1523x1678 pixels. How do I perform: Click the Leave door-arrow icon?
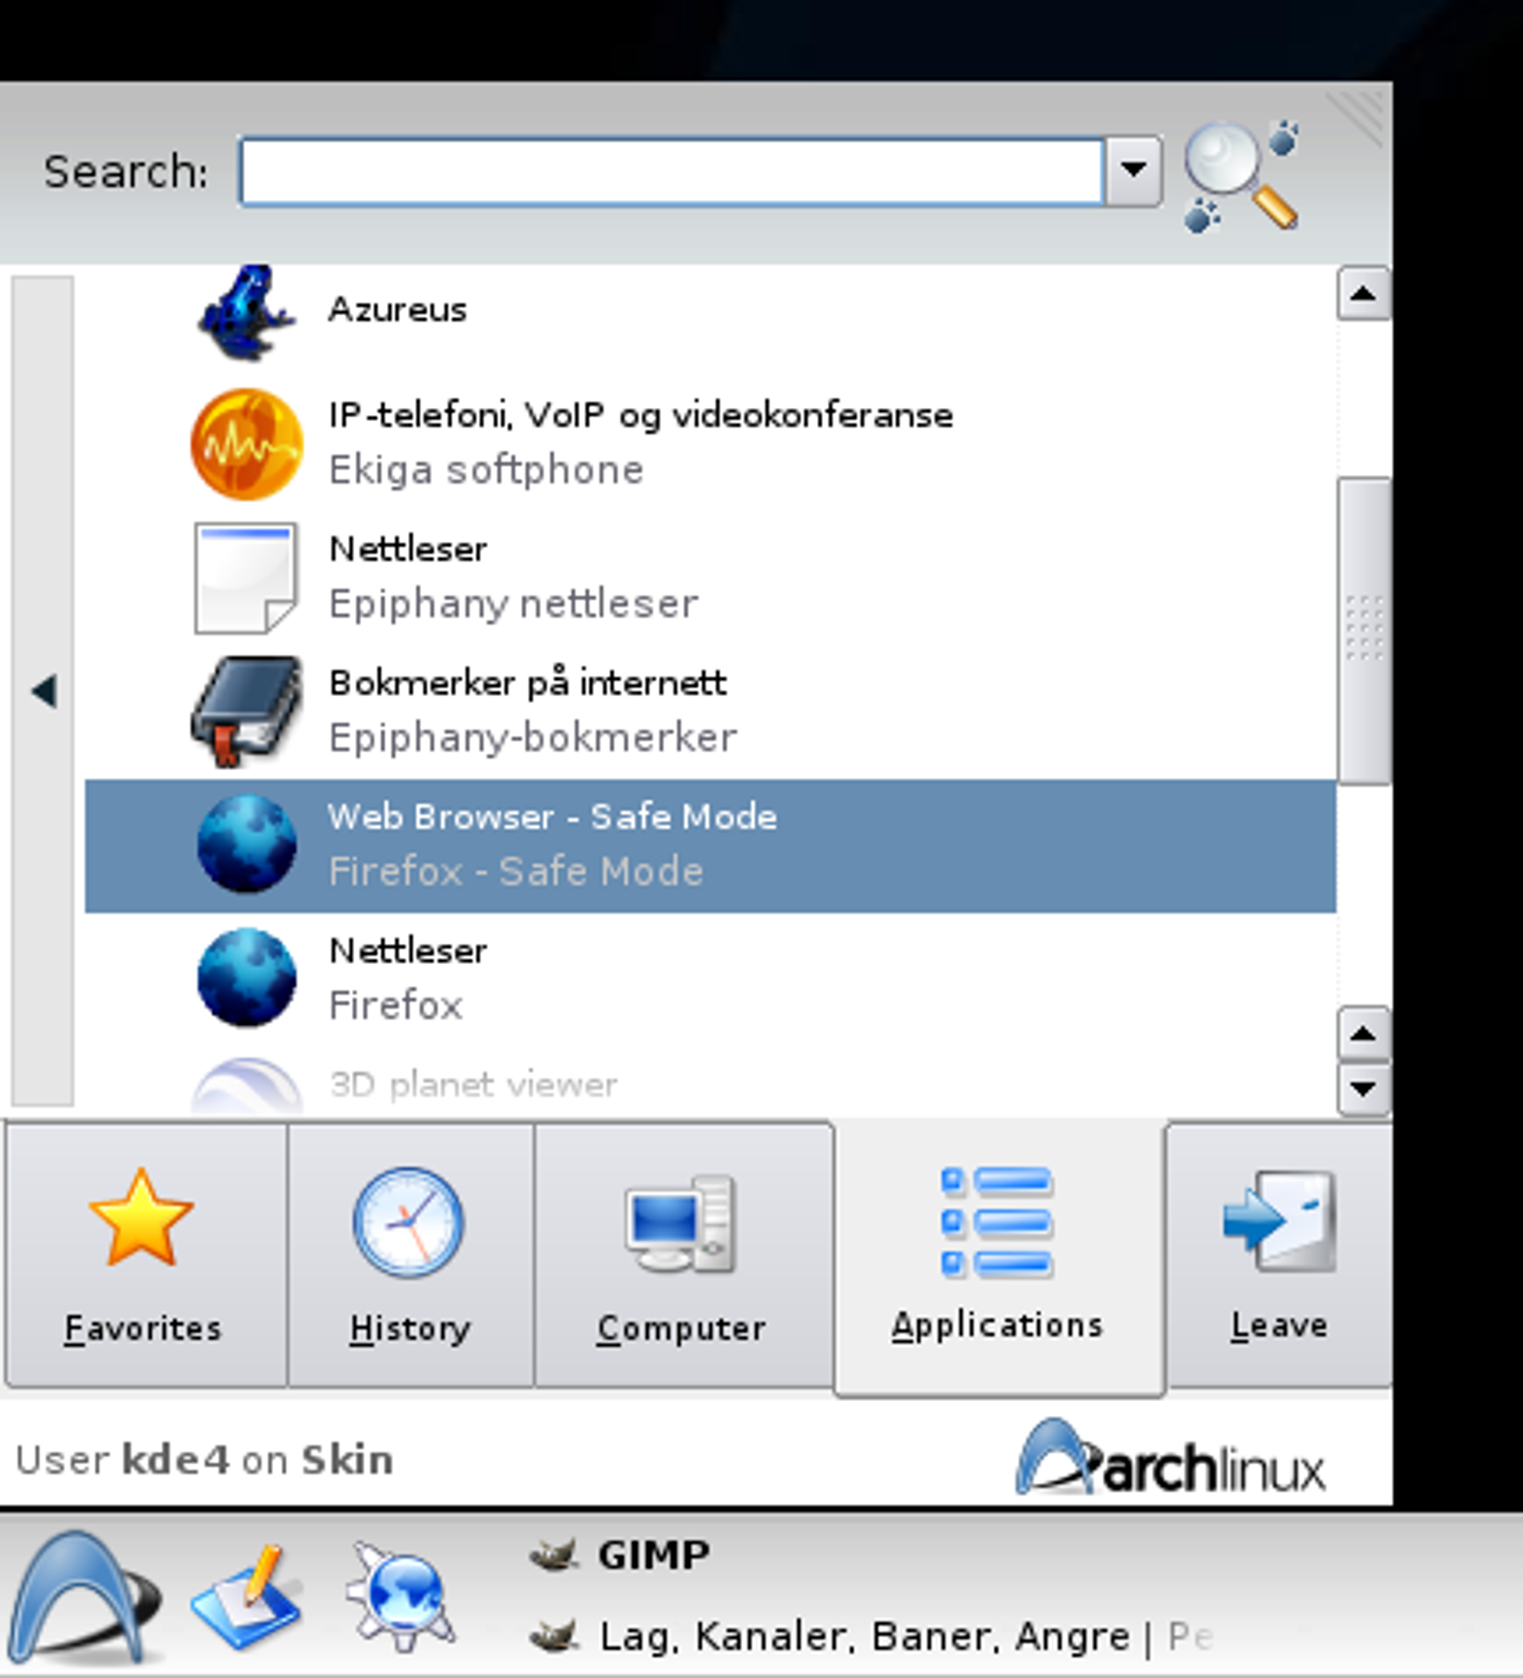click(1280, 1220)
